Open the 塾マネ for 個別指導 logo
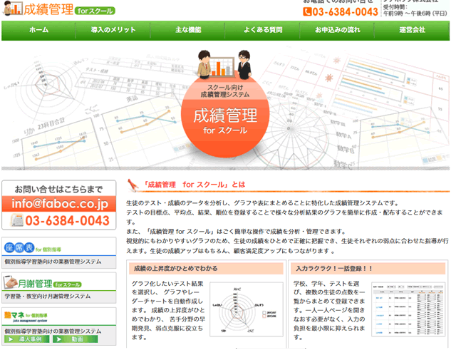 click(26, 317)
